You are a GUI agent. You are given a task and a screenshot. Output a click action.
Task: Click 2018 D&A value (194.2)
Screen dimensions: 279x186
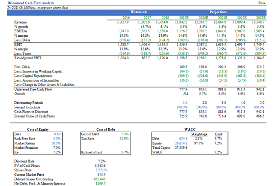pos(164,40)
